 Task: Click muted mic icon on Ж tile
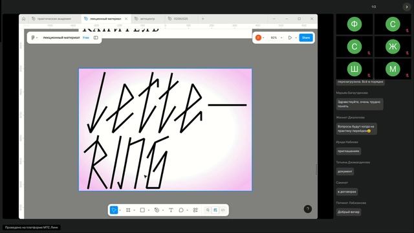point(407,53)
